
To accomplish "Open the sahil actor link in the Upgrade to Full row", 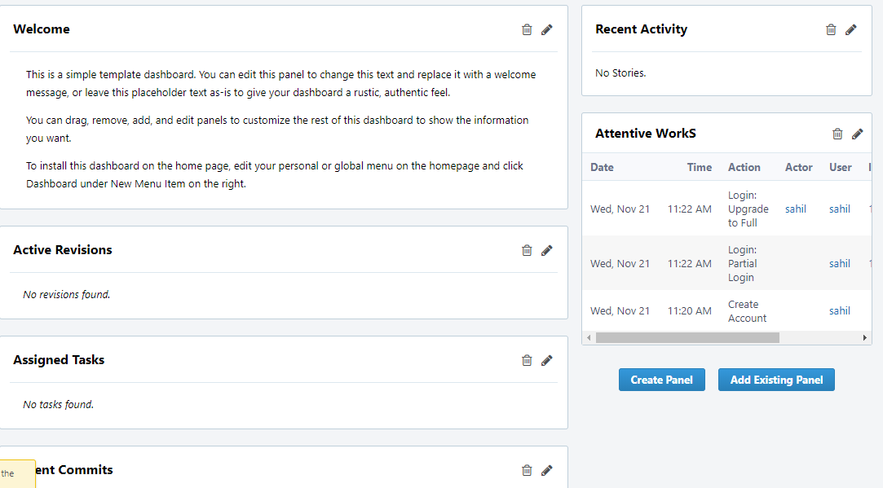I will 796,209.
